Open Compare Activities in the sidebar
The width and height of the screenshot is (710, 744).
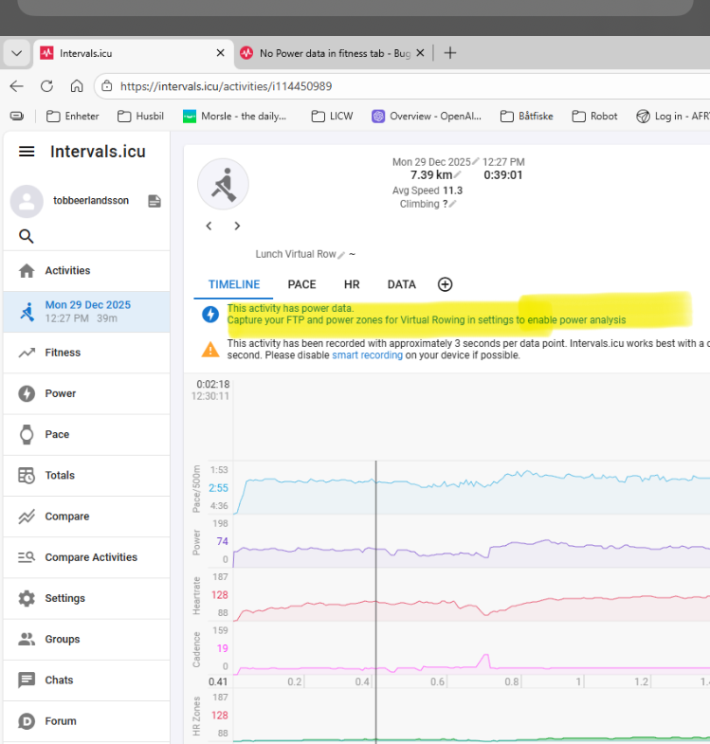[x=91, y=557]
